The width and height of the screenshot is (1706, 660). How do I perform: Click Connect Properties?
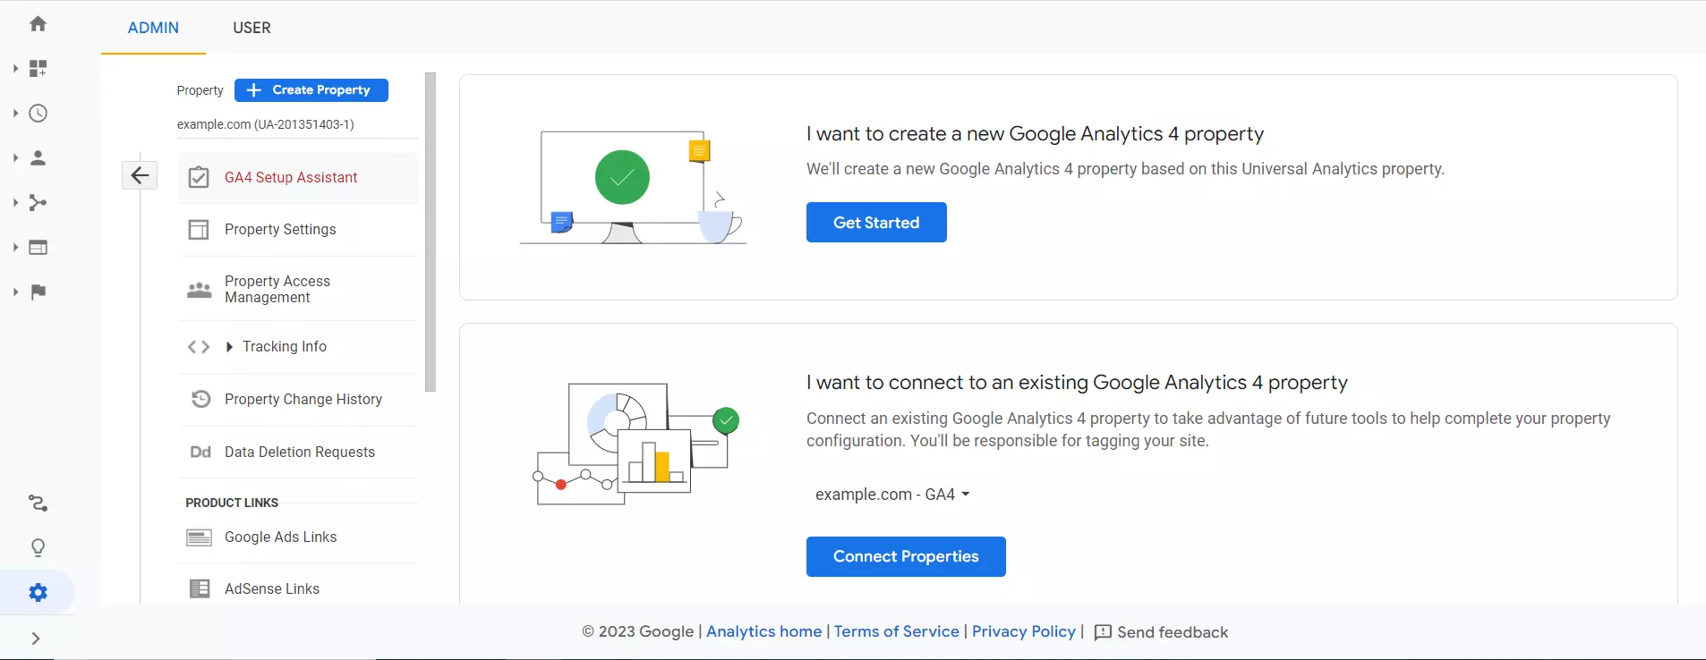pos(905,556)
